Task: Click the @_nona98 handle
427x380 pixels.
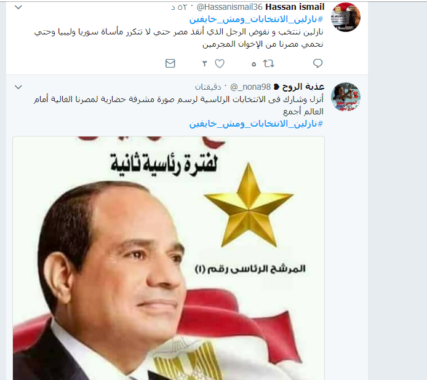Action: [x=250, y=87]
